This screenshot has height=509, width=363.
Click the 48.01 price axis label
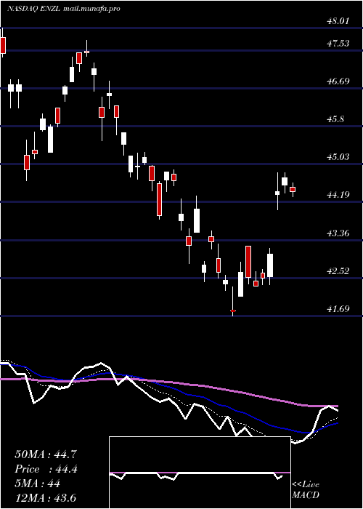pyautogui.click(x=338, y=21)
